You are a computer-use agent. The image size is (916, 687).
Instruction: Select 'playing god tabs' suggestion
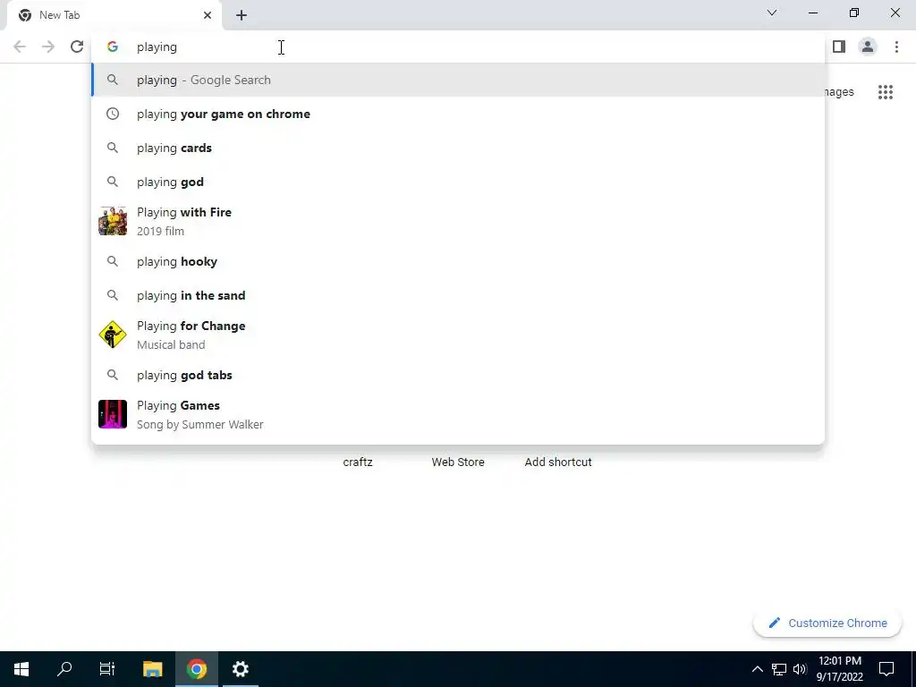pyautogui.click(x=458, y=375)
